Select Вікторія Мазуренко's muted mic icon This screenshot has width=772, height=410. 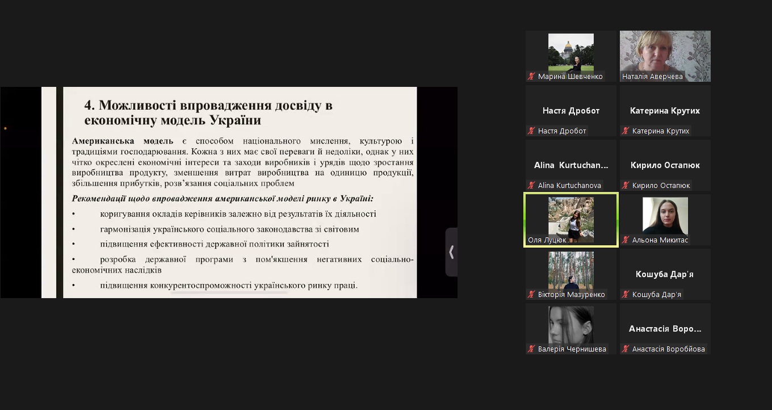pos(532,295)
